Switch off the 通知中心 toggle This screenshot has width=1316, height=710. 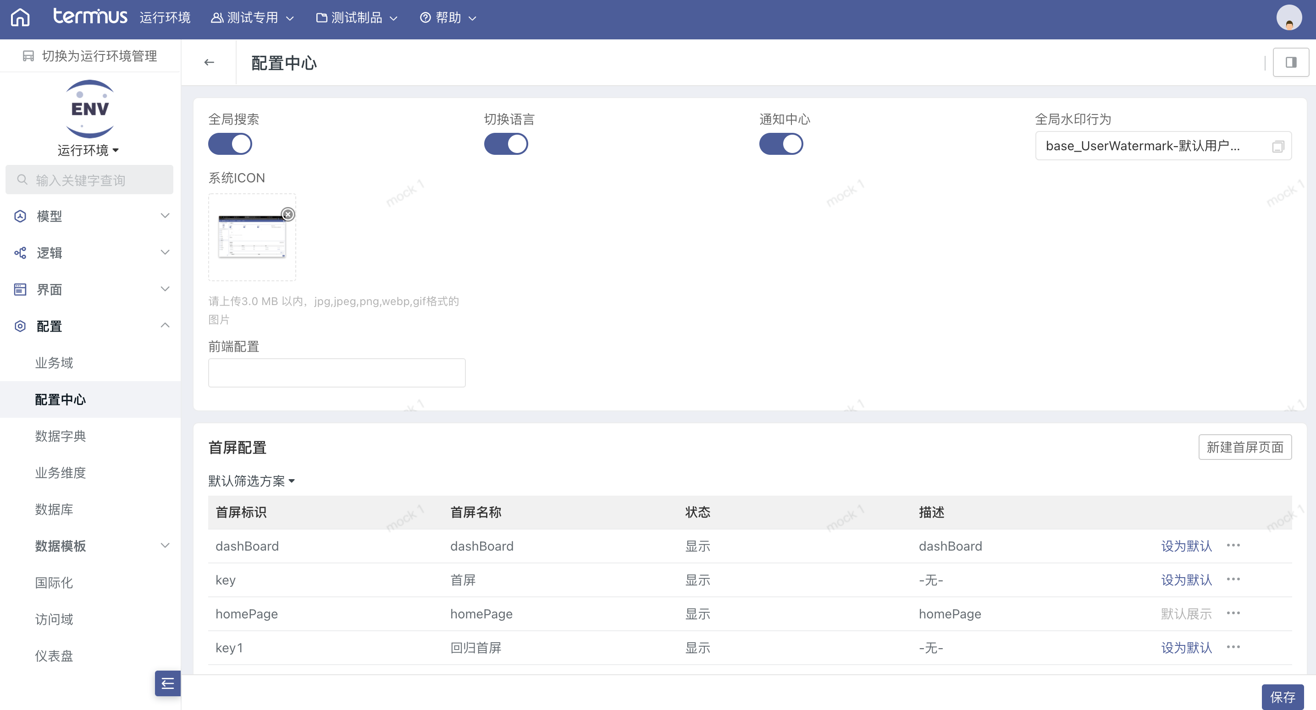pyautogui.click(x=780, y=144)
